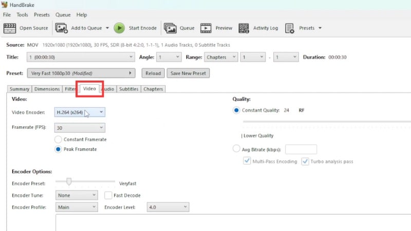Viewport: 411px width, 231px height.
Task: Open the Presets menu in menu bar
Action: tap(42, 15)
